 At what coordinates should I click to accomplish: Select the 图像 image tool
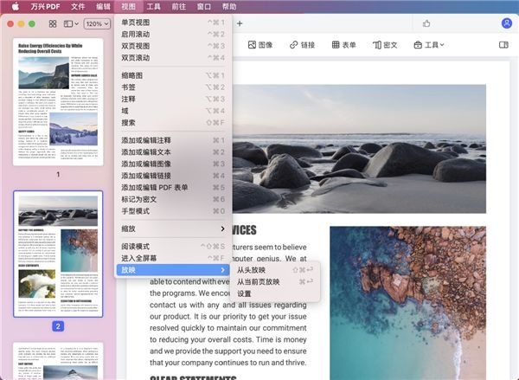260,45
